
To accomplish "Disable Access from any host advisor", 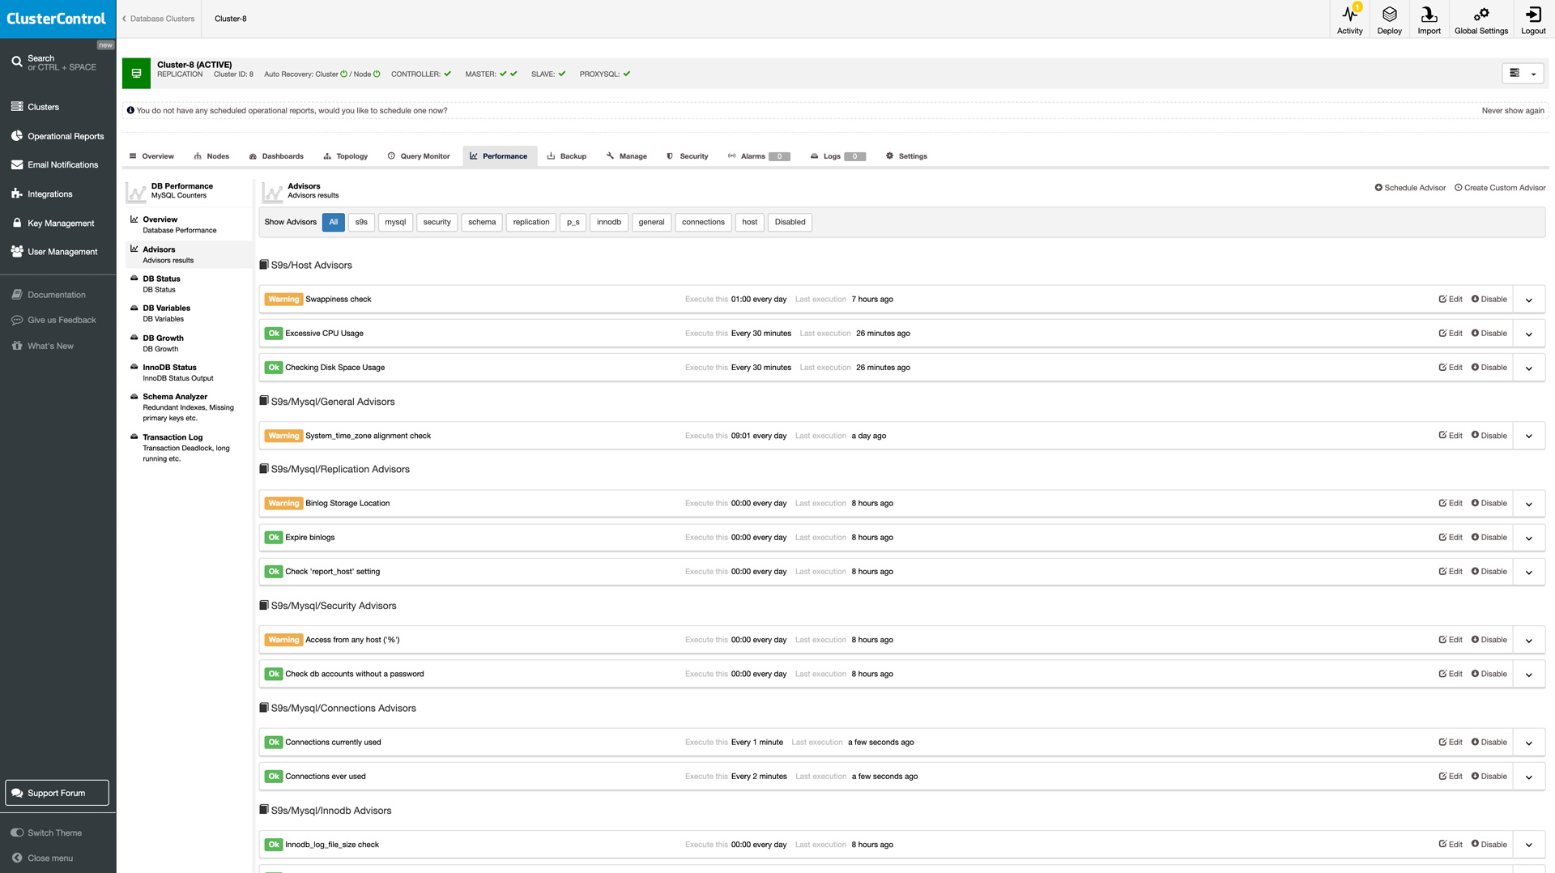I will tap(1489, 640).
